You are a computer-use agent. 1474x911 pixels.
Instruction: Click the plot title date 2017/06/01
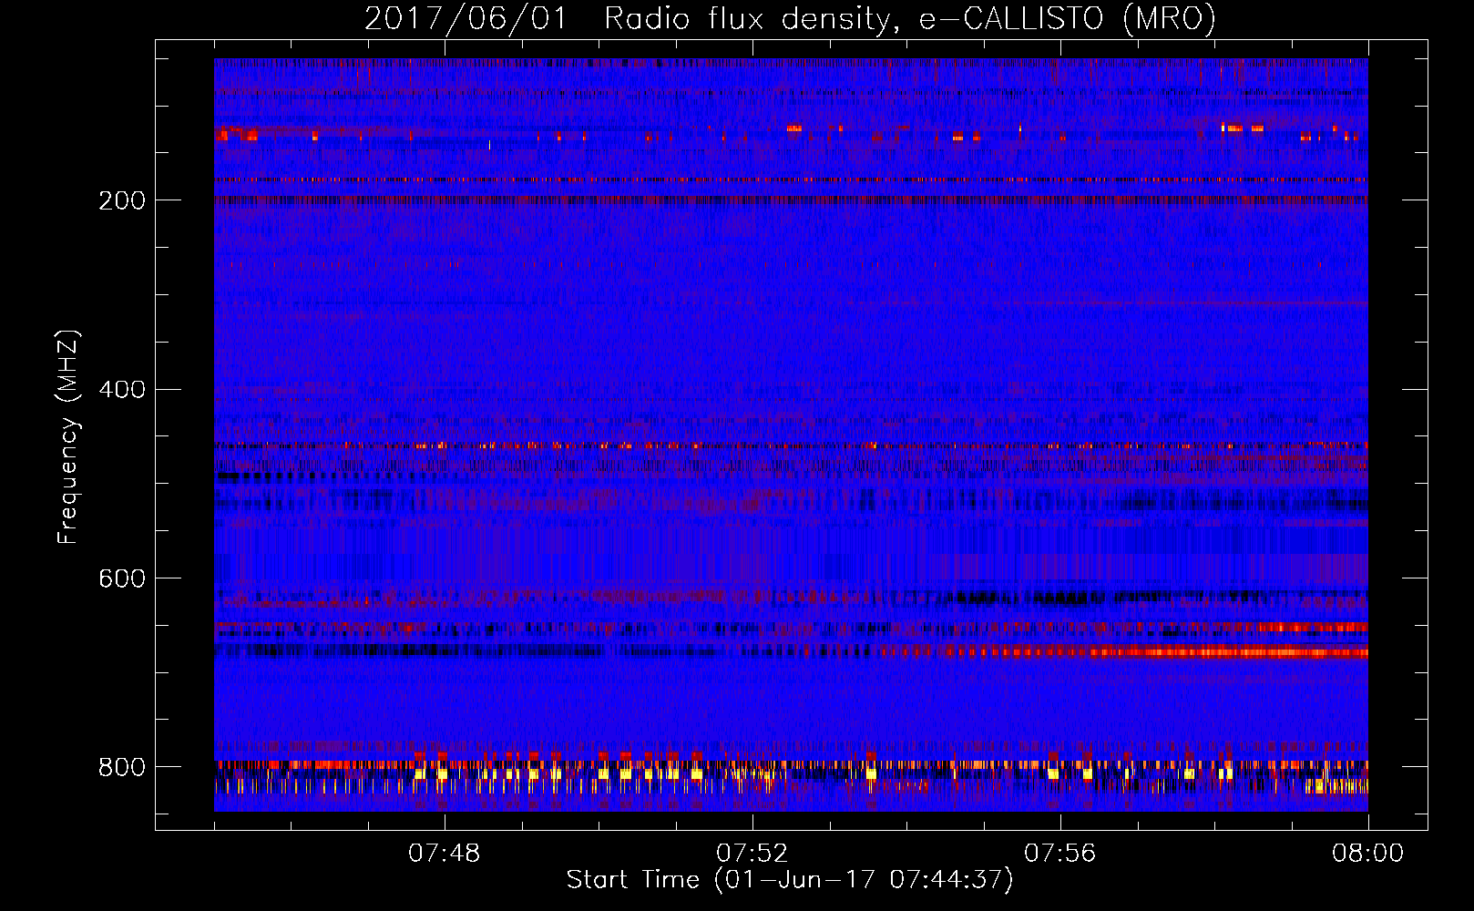pos(466,18)
